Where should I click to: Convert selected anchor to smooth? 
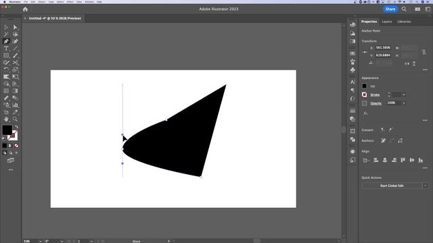391,130
